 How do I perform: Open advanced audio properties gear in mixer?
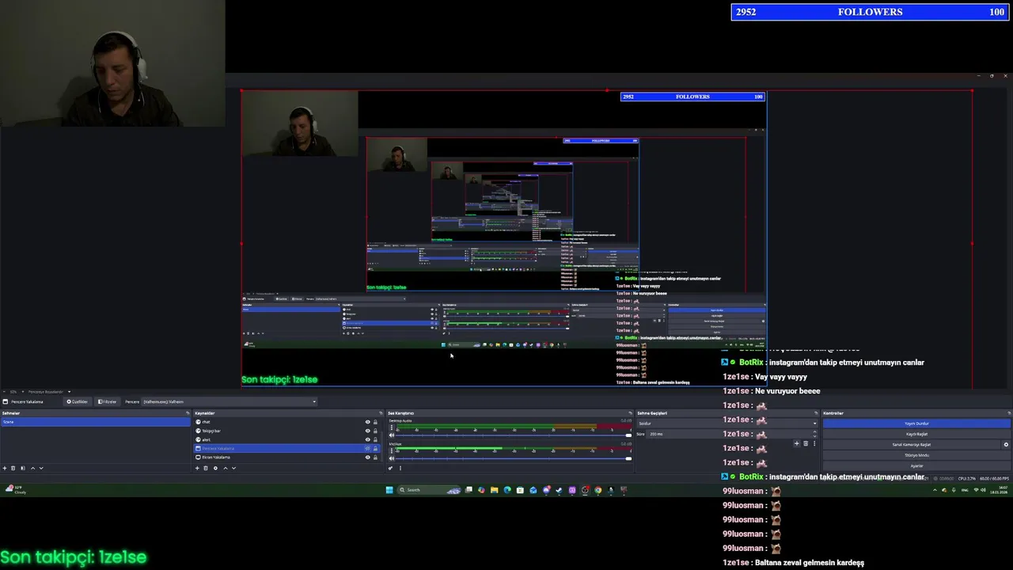(x=390, y=468)
